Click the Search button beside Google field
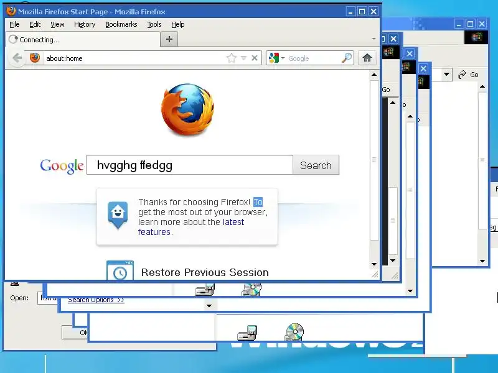Screen dimensions: 498x373 [x=316, y=165]
